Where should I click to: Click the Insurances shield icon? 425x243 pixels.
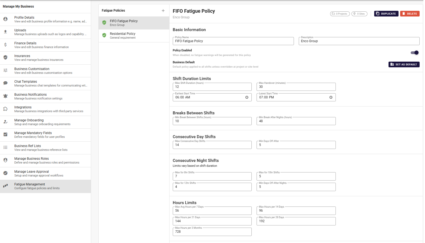click(x=5, y=57)
